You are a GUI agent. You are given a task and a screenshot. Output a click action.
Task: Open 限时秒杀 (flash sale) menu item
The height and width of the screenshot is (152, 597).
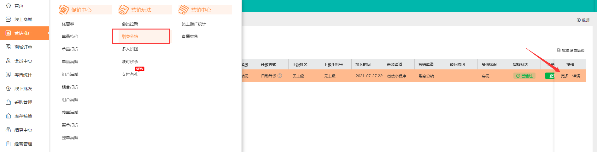point(130,62)
